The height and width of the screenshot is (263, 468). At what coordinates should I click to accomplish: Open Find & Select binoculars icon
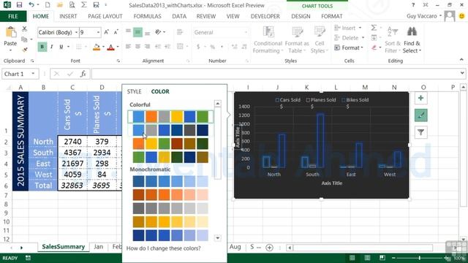point(412,31)
